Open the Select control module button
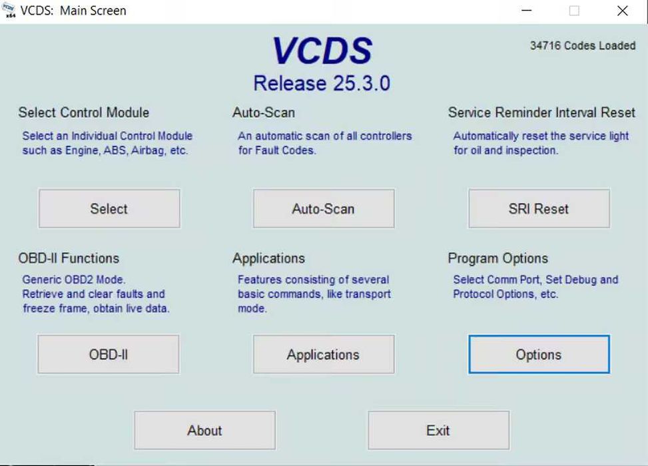Image resolution: width=648 pixels, height=466 pixels. tap(109, 208)
